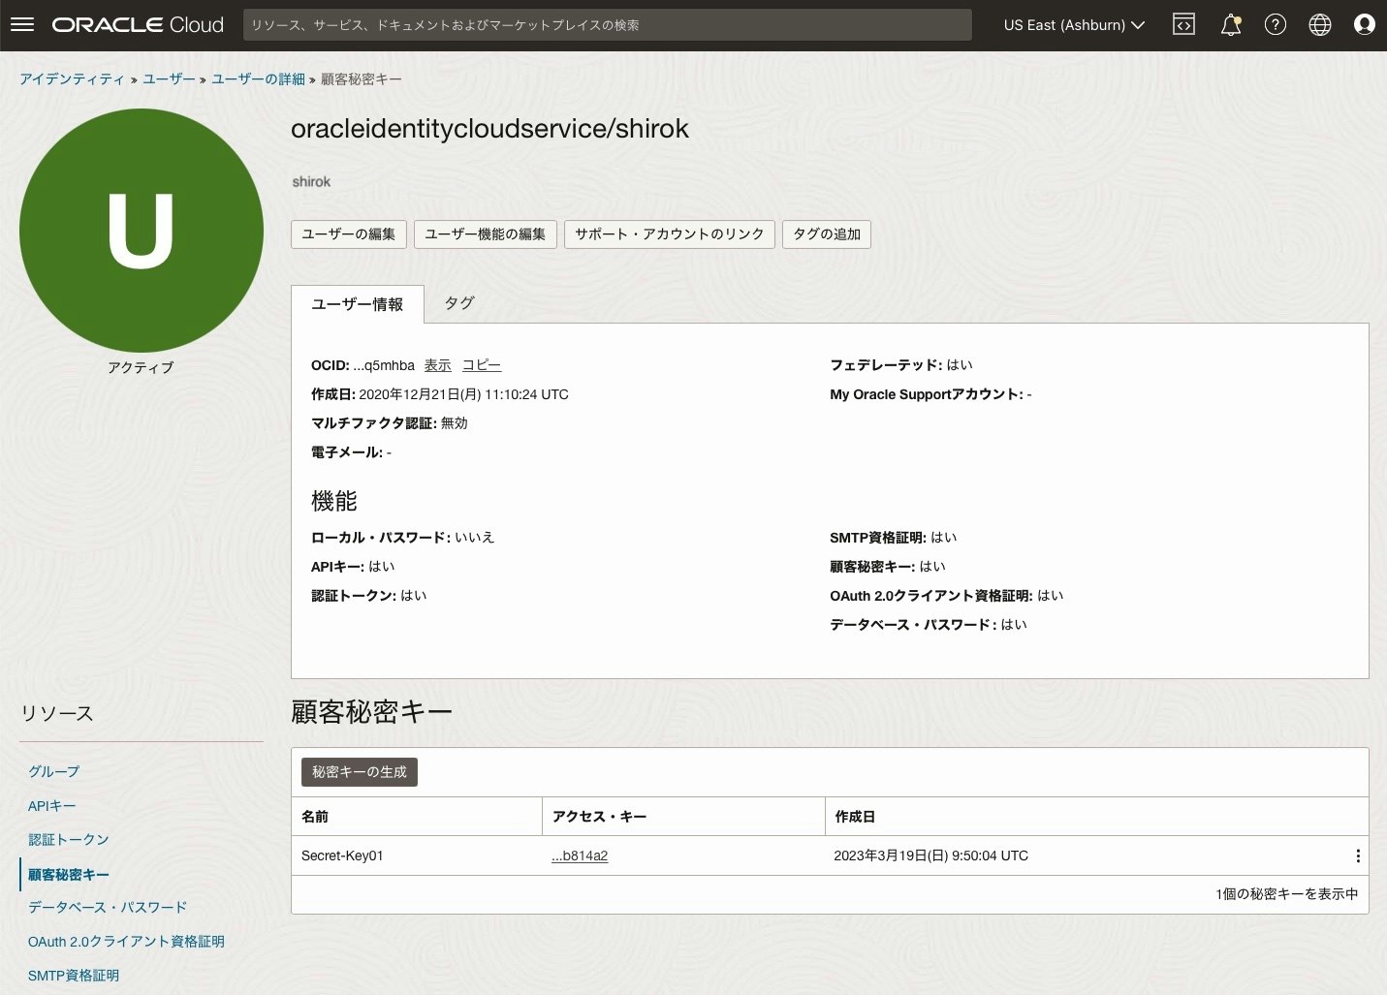Expand the US East (Ashburn) region selector
This screenshot has width=1387, height=995.
(1074, 25)
